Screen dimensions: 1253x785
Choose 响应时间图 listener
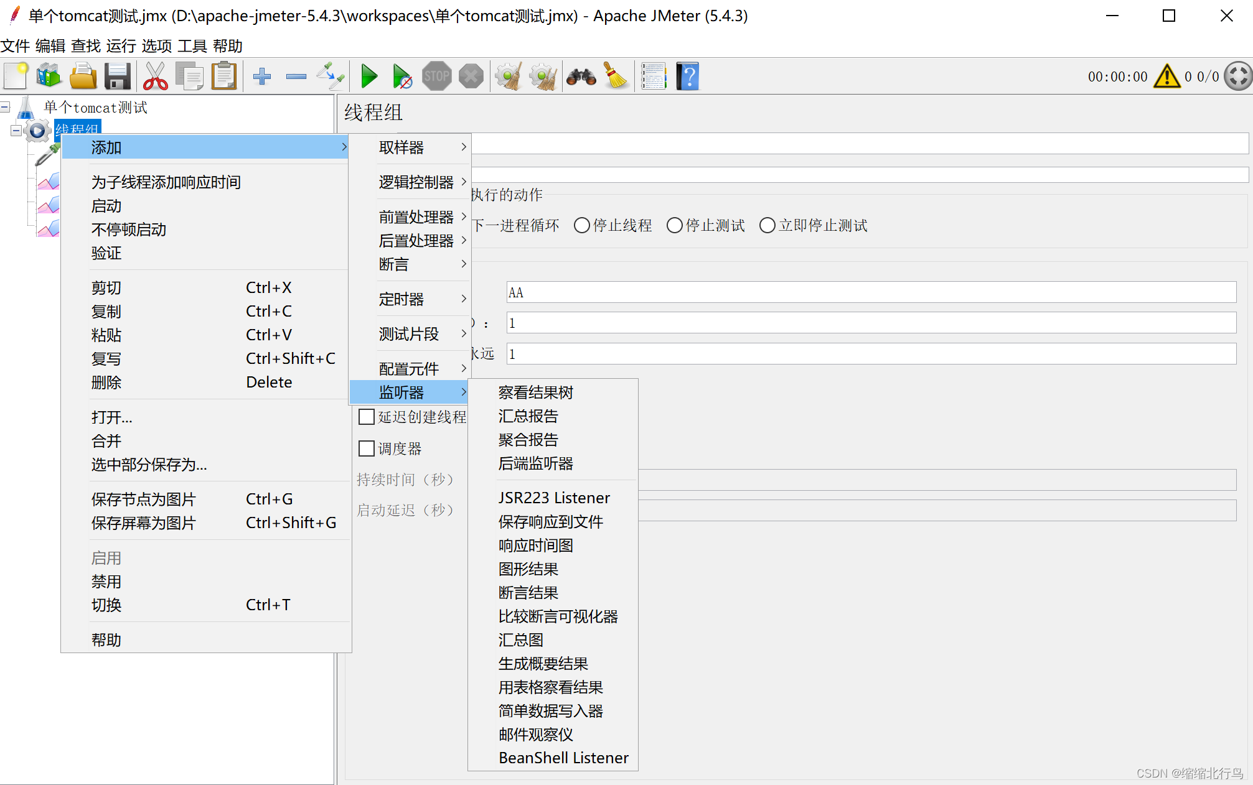pos(553,546)
